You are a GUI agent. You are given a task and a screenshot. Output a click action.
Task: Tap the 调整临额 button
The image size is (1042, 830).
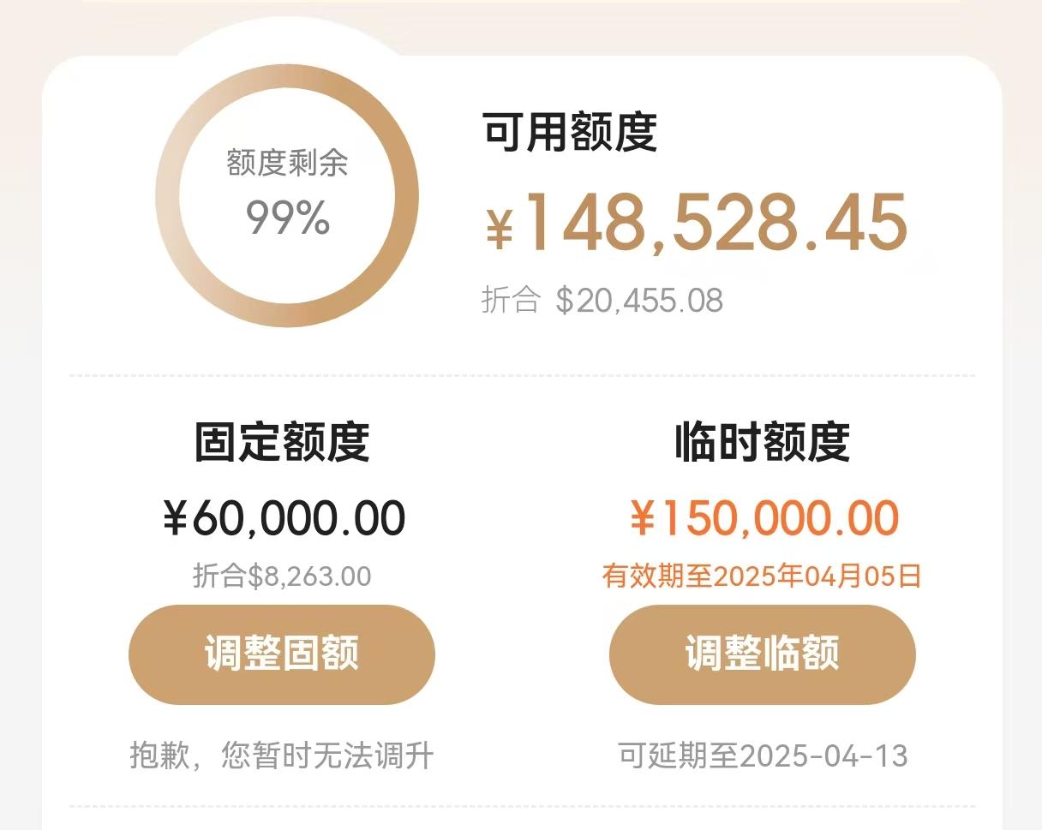coord(762,654)
